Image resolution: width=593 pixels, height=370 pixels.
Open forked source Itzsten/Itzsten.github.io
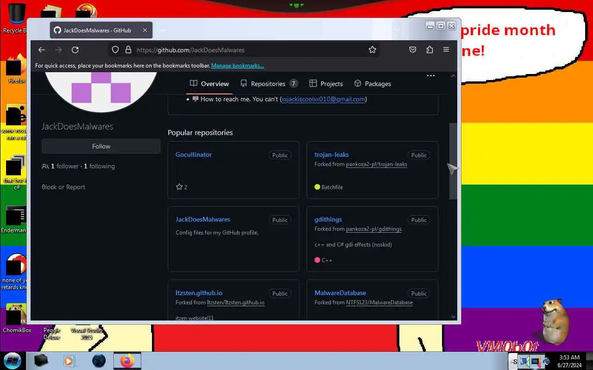236,302
